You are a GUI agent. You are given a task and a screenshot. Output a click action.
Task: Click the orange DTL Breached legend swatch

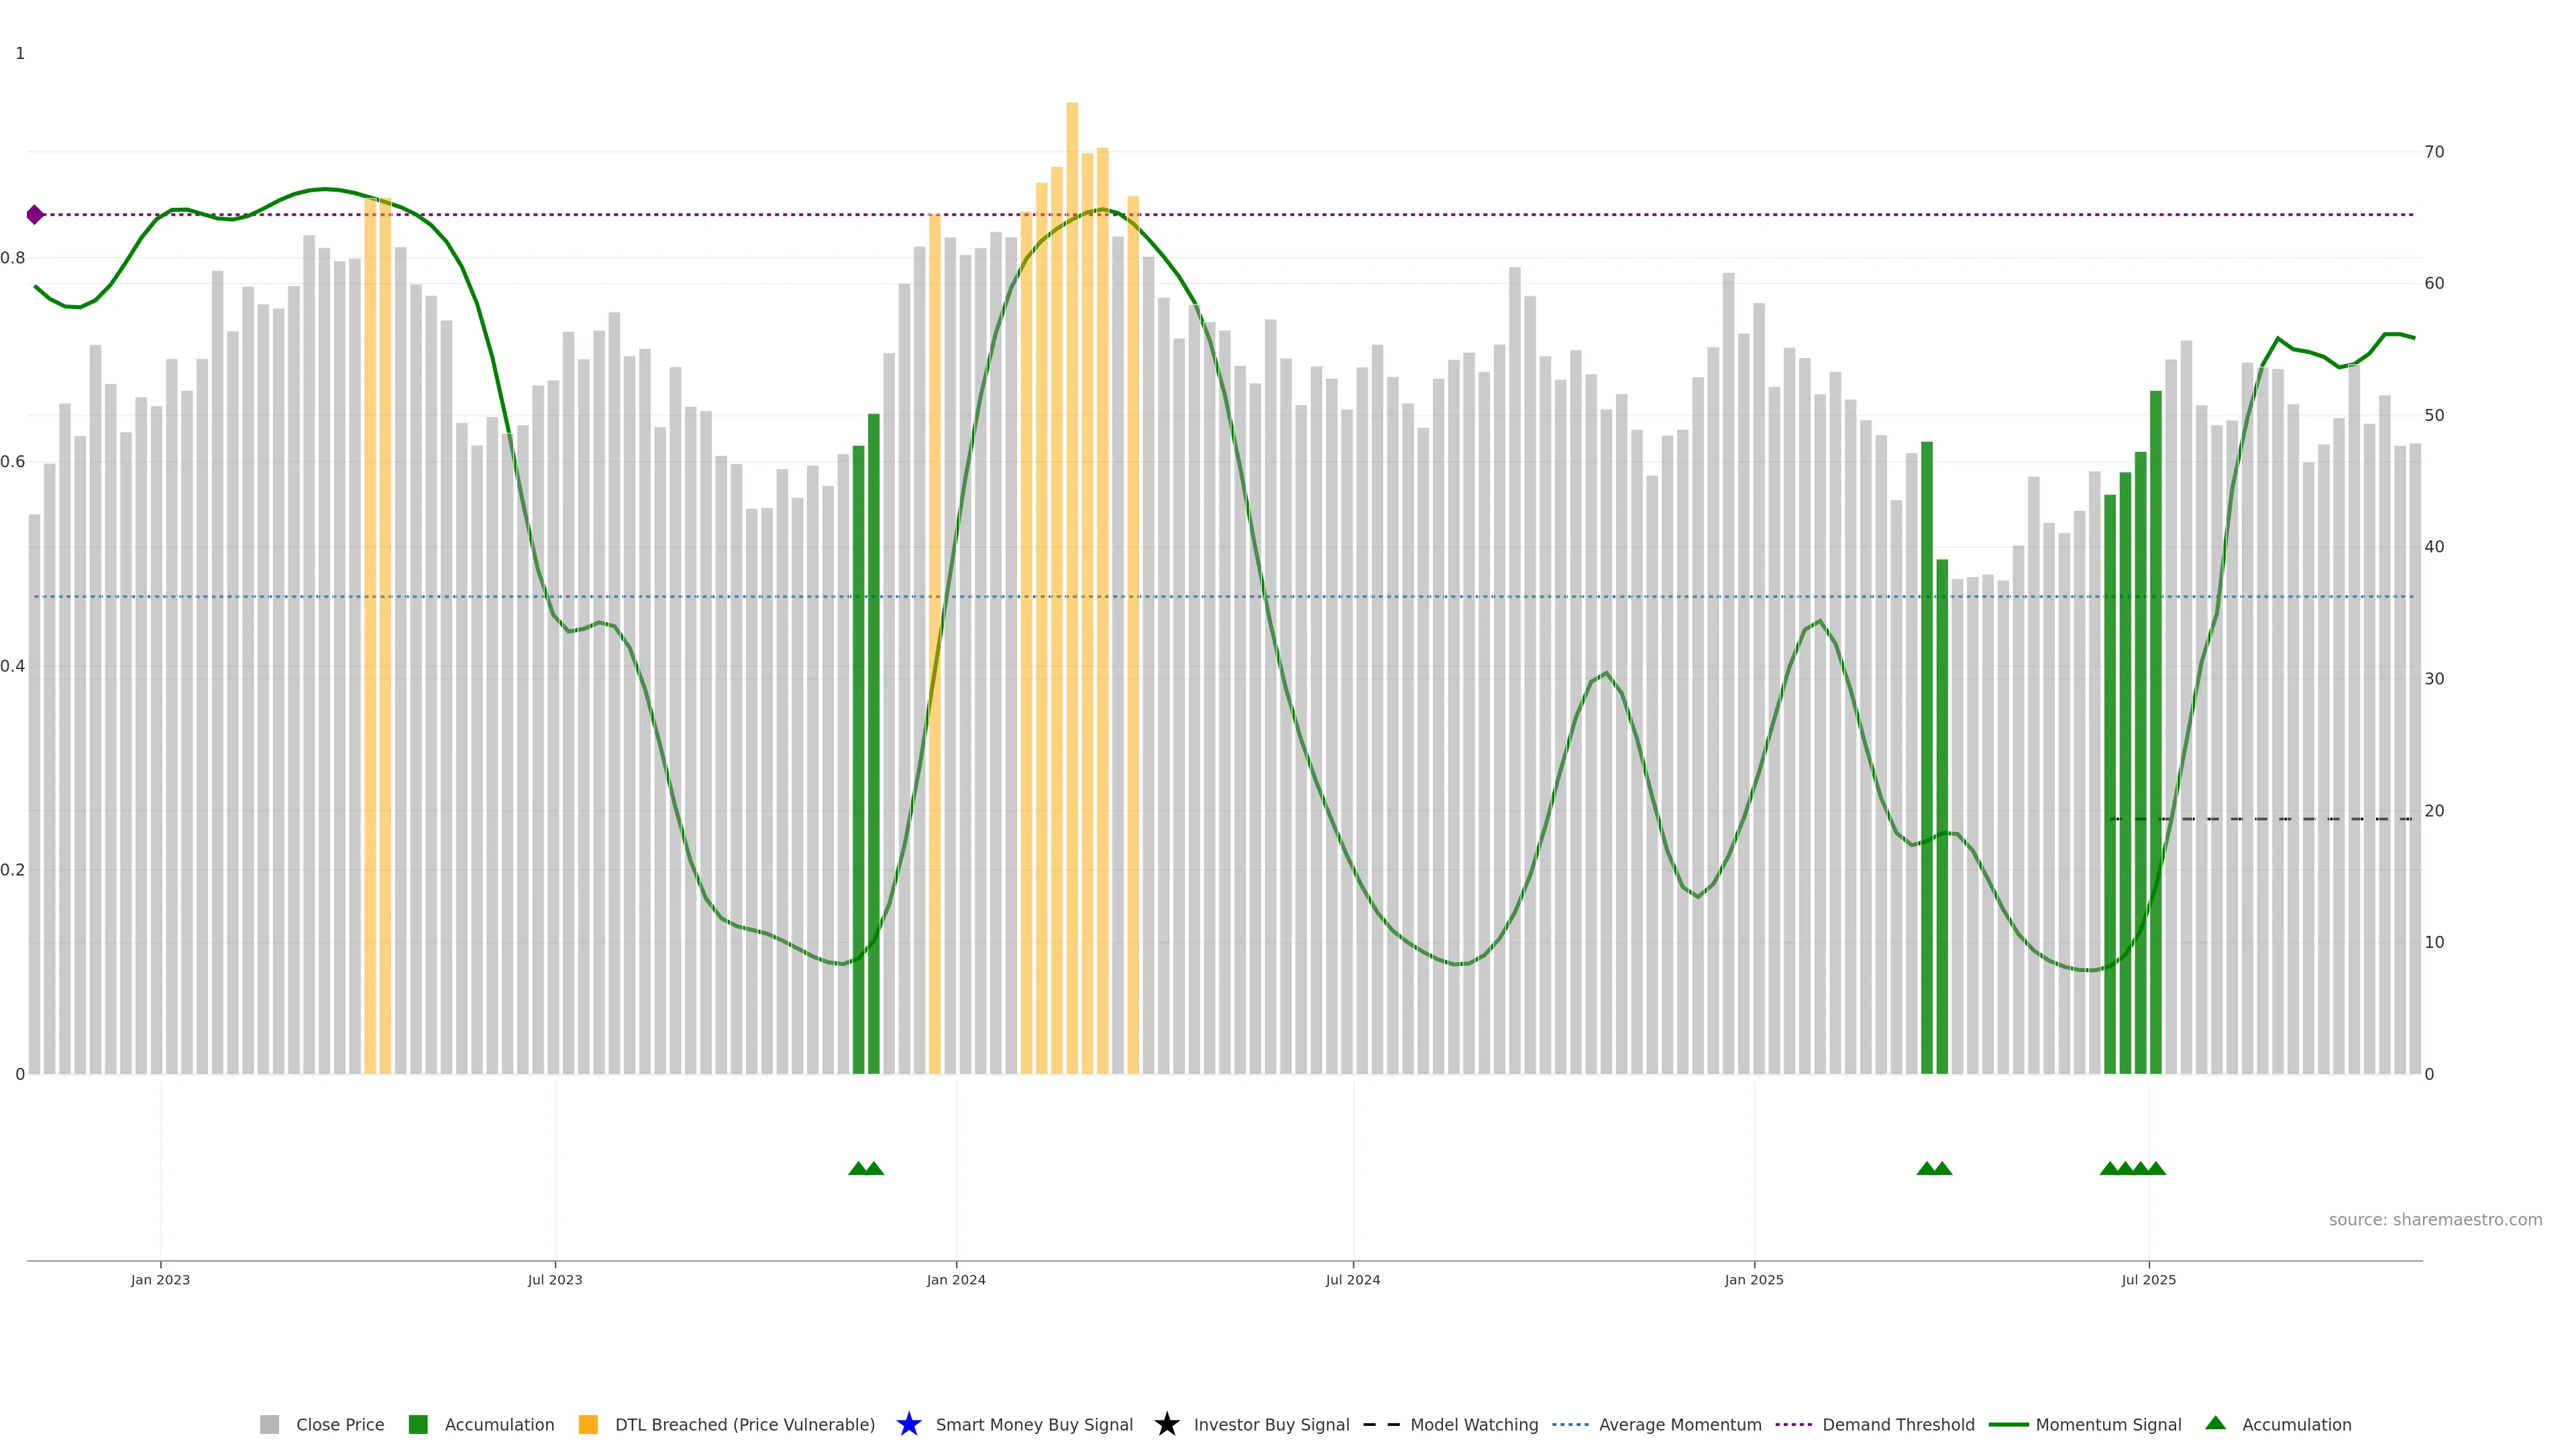pyautogui.click(x=588, y=1424)
